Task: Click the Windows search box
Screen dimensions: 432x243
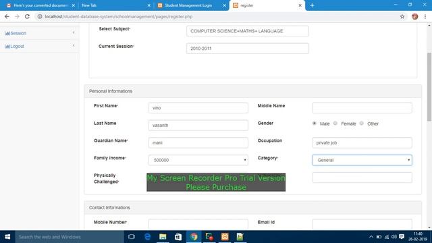Action: [x=70, y=237]
